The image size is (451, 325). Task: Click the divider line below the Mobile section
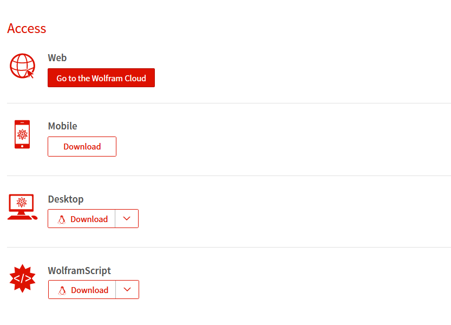click(x=228, y=175)
